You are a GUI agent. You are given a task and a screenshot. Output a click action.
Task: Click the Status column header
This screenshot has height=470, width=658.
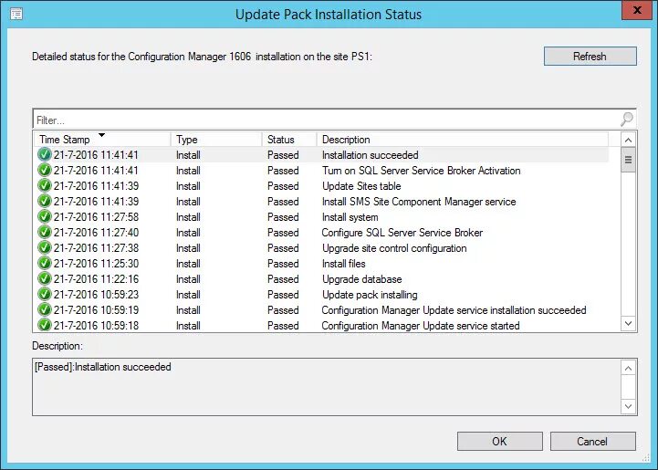click(x=288, y=140)
